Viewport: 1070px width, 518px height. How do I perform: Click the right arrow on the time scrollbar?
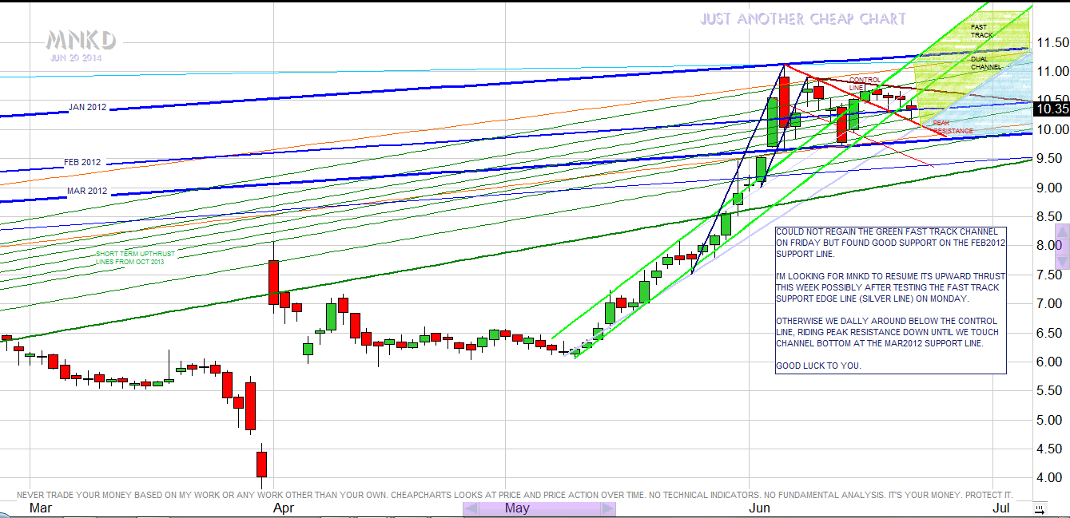(x=608, y=508)
